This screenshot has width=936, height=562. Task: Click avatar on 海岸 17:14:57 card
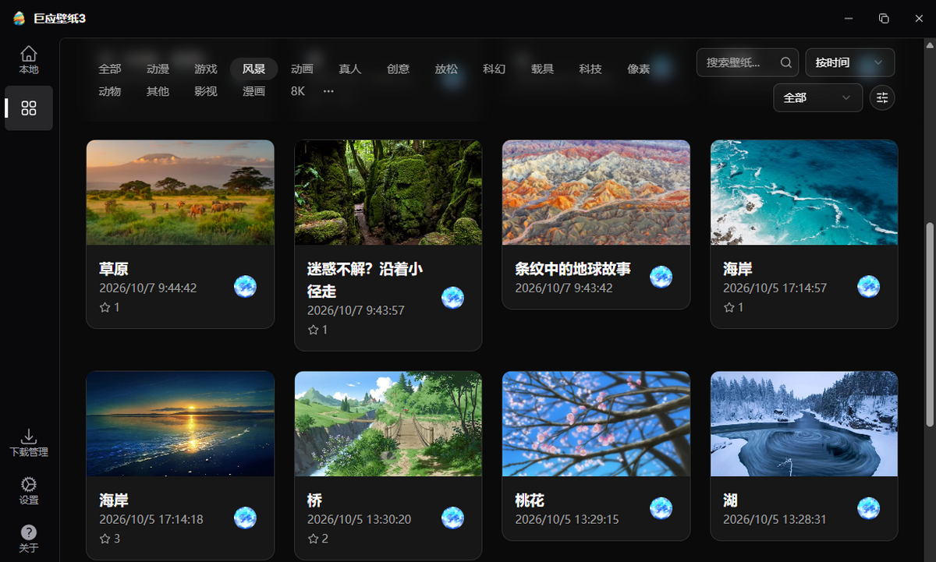coord(869,287)
